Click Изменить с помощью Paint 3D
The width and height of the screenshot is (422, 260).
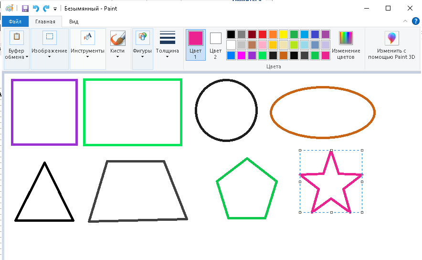[391, 45]
